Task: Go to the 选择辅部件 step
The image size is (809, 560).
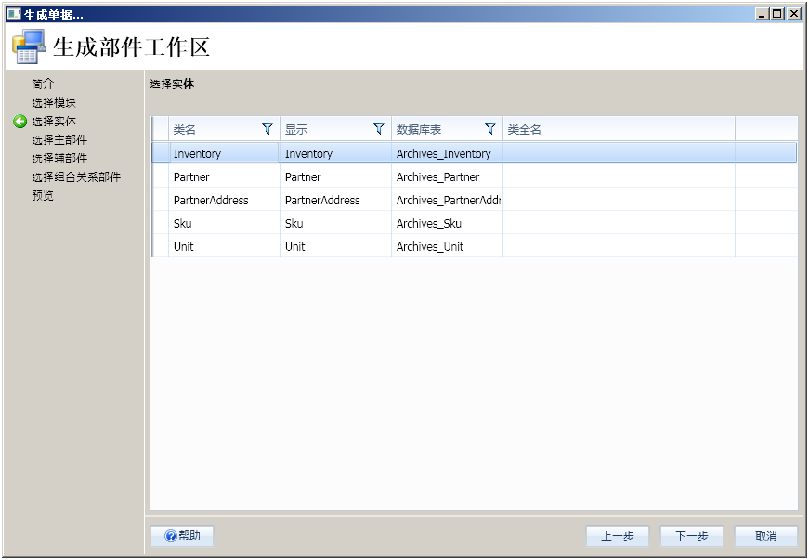Action: pyautogui.click(x=59, y=158)
